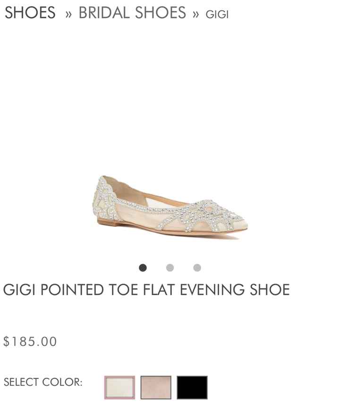The height and width of the screenshot is (408, 340).
Task: Click the pointed toe of the shoe photo
Action: 241,224
